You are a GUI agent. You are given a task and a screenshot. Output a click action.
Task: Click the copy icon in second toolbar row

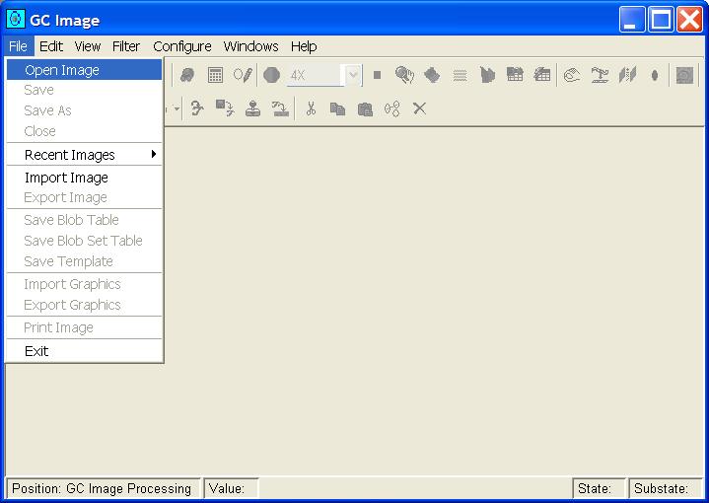[337, 108]
